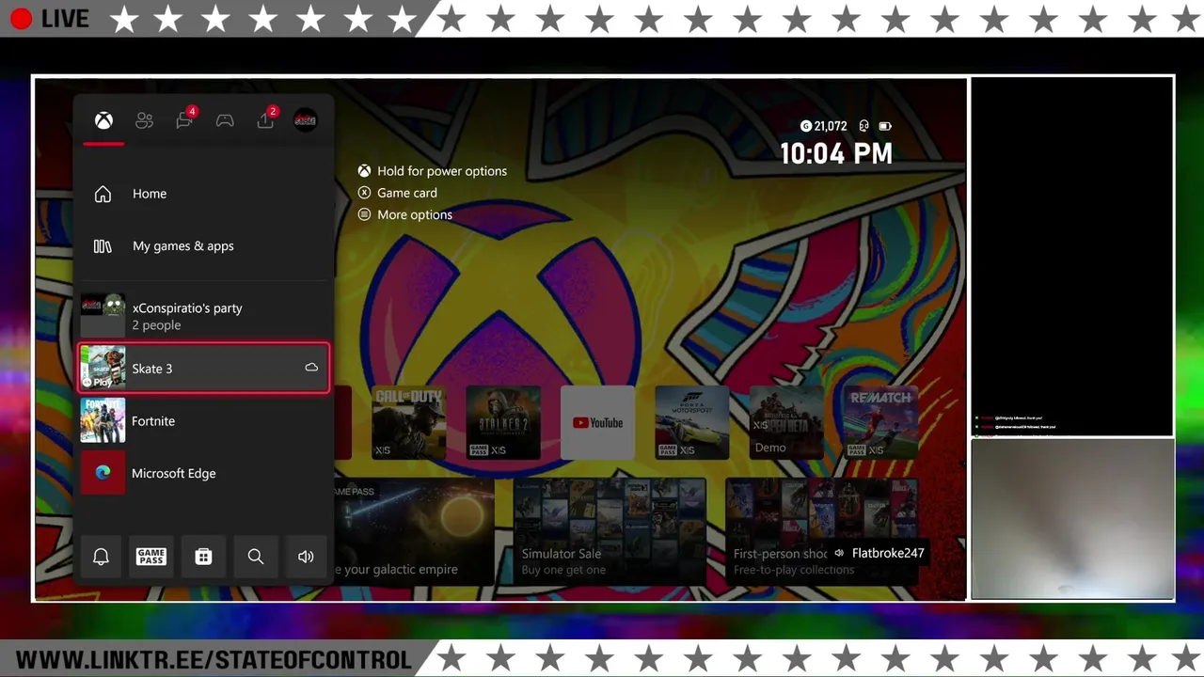
Task: Open the Simulator Sale promo card
Action: click(609, 530)
